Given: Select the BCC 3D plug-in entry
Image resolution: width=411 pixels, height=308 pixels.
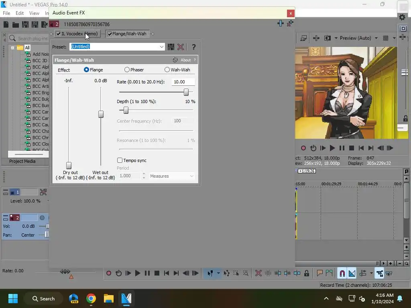Looking at the screenshot, I should coord(40,61).
